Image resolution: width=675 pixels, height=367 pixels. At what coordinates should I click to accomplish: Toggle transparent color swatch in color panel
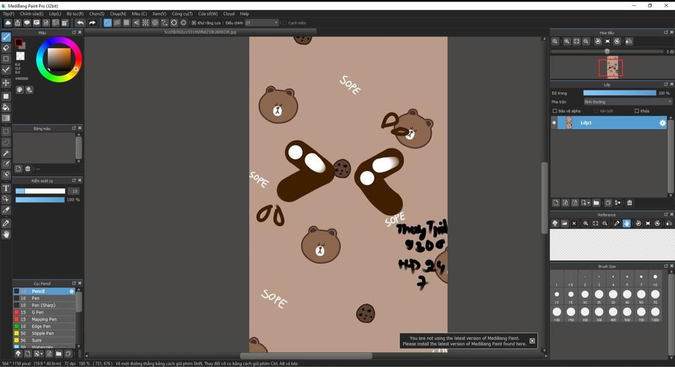click(x=20, y=56)
